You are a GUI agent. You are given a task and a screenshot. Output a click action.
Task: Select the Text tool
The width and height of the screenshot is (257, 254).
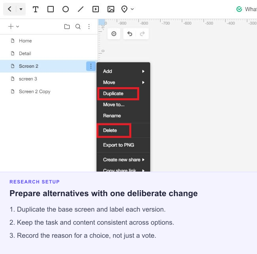36,9
